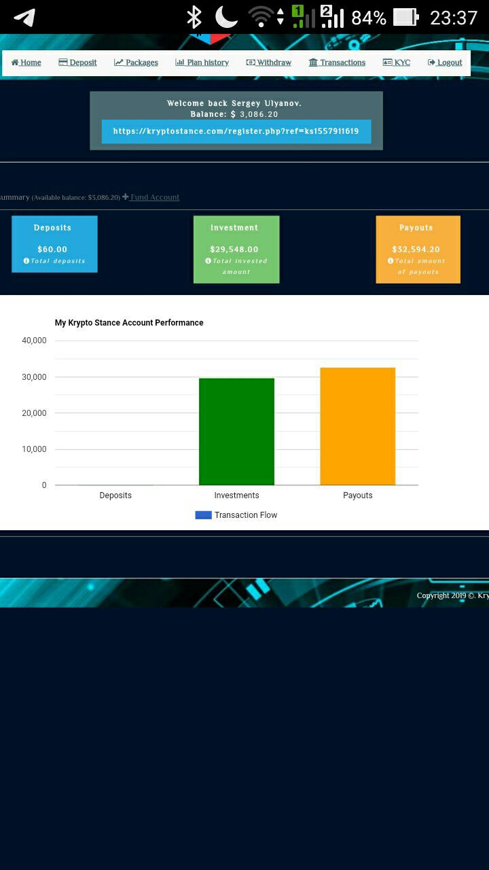The height and width of the screenshot is (870, 489).
Task: Click the 40,000 y-axis label
Action: pyautogui.click(x=34, y=341)
